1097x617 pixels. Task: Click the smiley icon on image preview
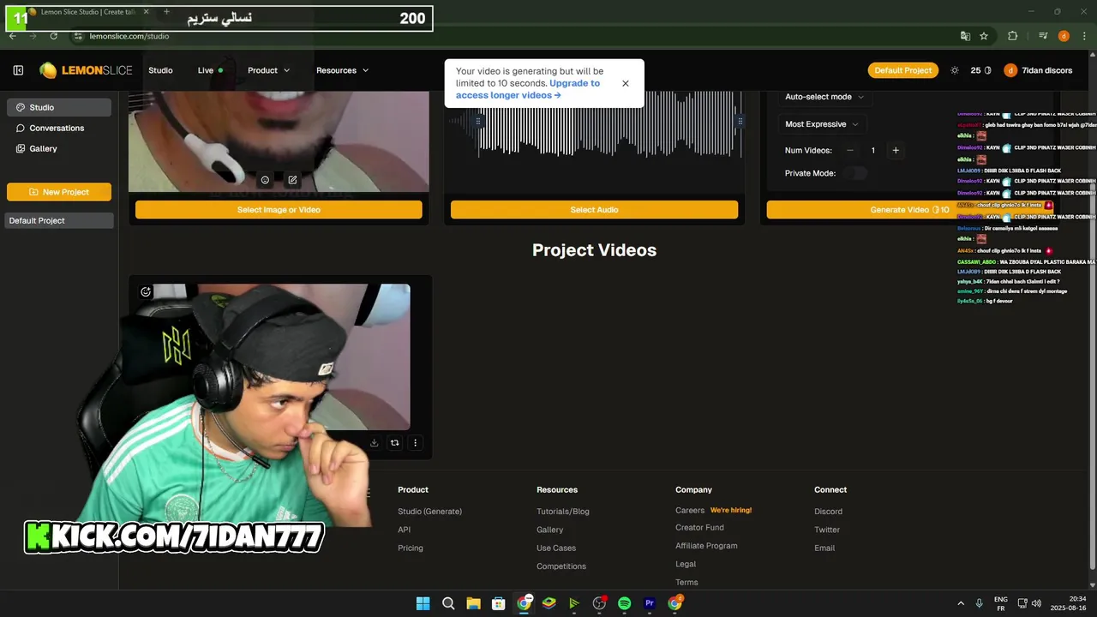(x=265, y=180)
